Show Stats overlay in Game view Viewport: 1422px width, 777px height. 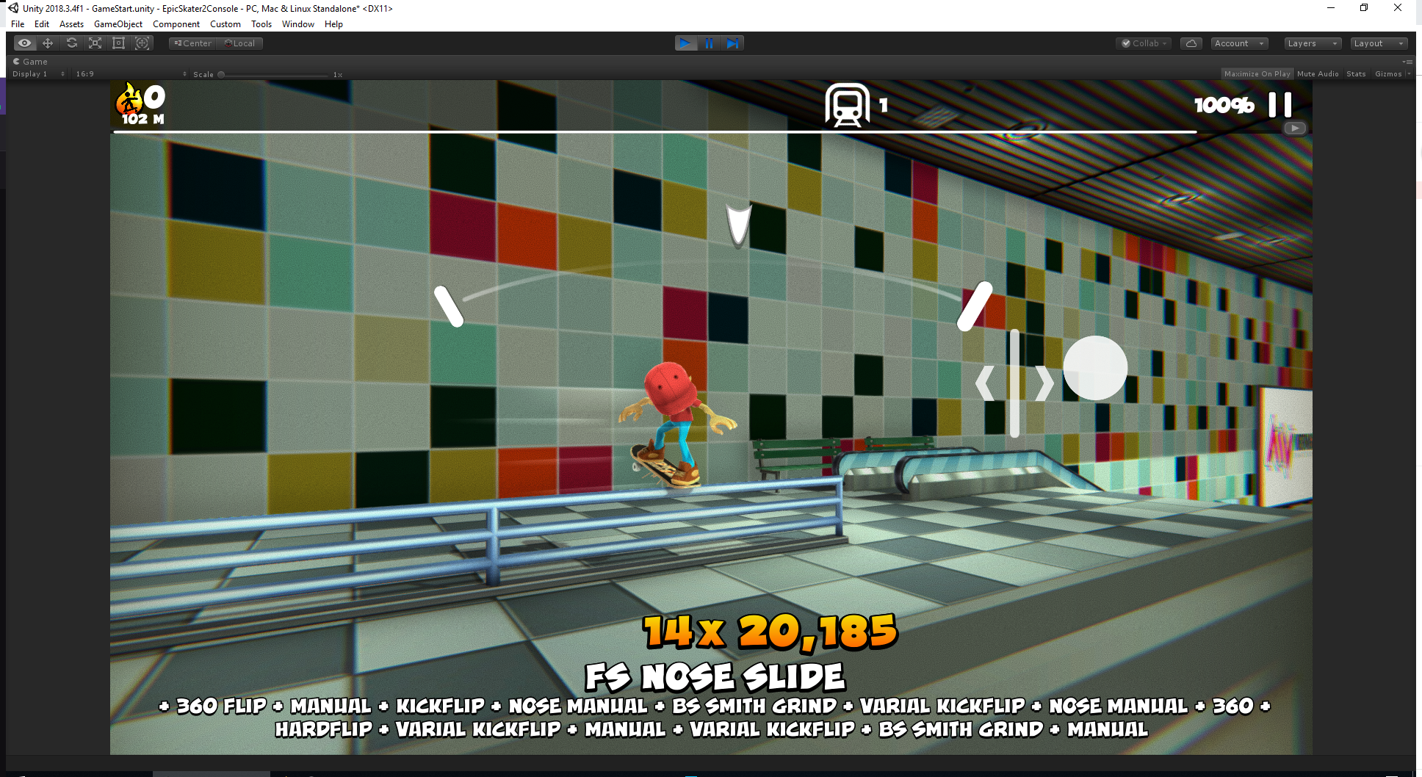(x=1356, y=74)
